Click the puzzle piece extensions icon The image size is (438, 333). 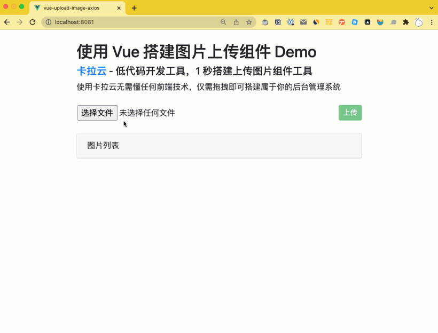405,22
